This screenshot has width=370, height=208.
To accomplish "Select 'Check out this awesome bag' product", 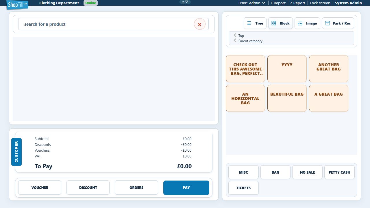I will point(245,69).
